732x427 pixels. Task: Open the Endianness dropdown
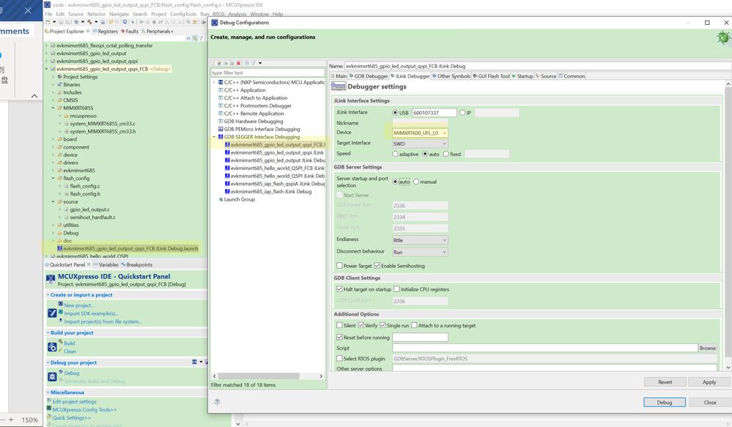(420, 240)
